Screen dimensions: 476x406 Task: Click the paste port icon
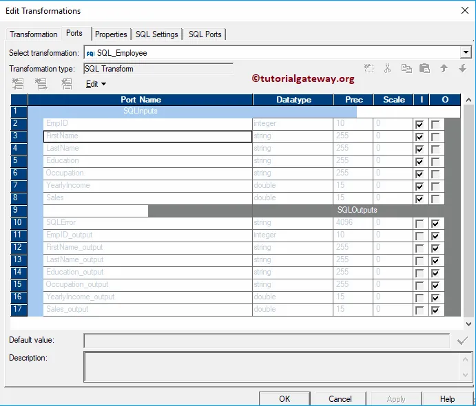[x=425, y=69]
